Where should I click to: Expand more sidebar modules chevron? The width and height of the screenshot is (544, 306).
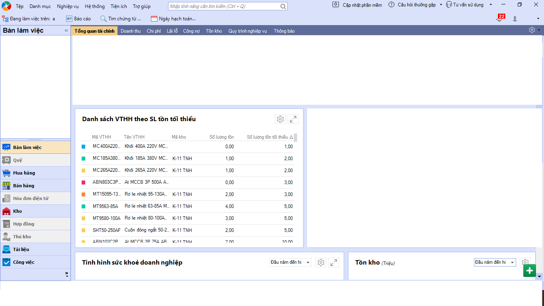click(67, 275)
